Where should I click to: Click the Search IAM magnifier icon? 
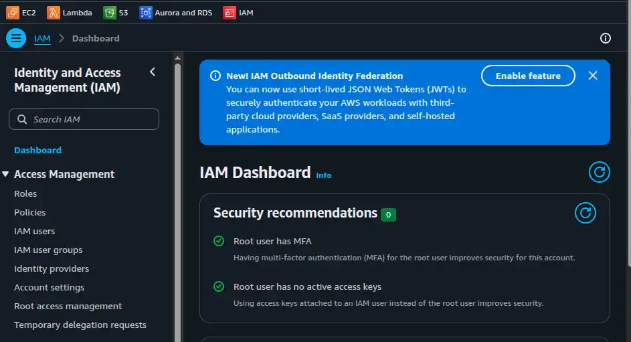click(x=22, y=120)
